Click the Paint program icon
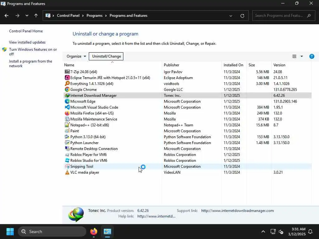This screenshot has height=239, width=319. tap(67, 131)
